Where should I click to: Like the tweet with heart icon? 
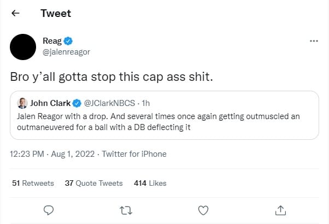point(203,210)
